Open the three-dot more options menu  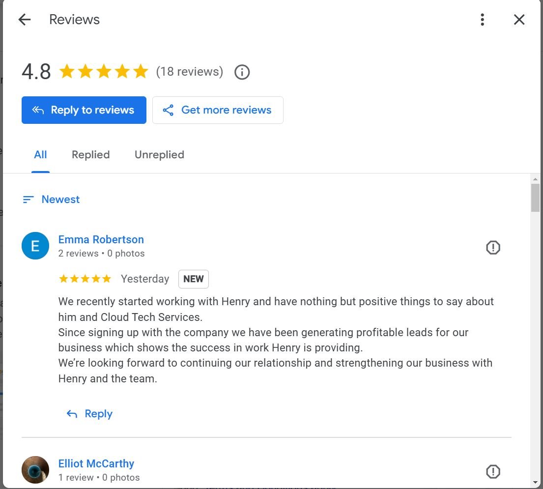[483, 20]
